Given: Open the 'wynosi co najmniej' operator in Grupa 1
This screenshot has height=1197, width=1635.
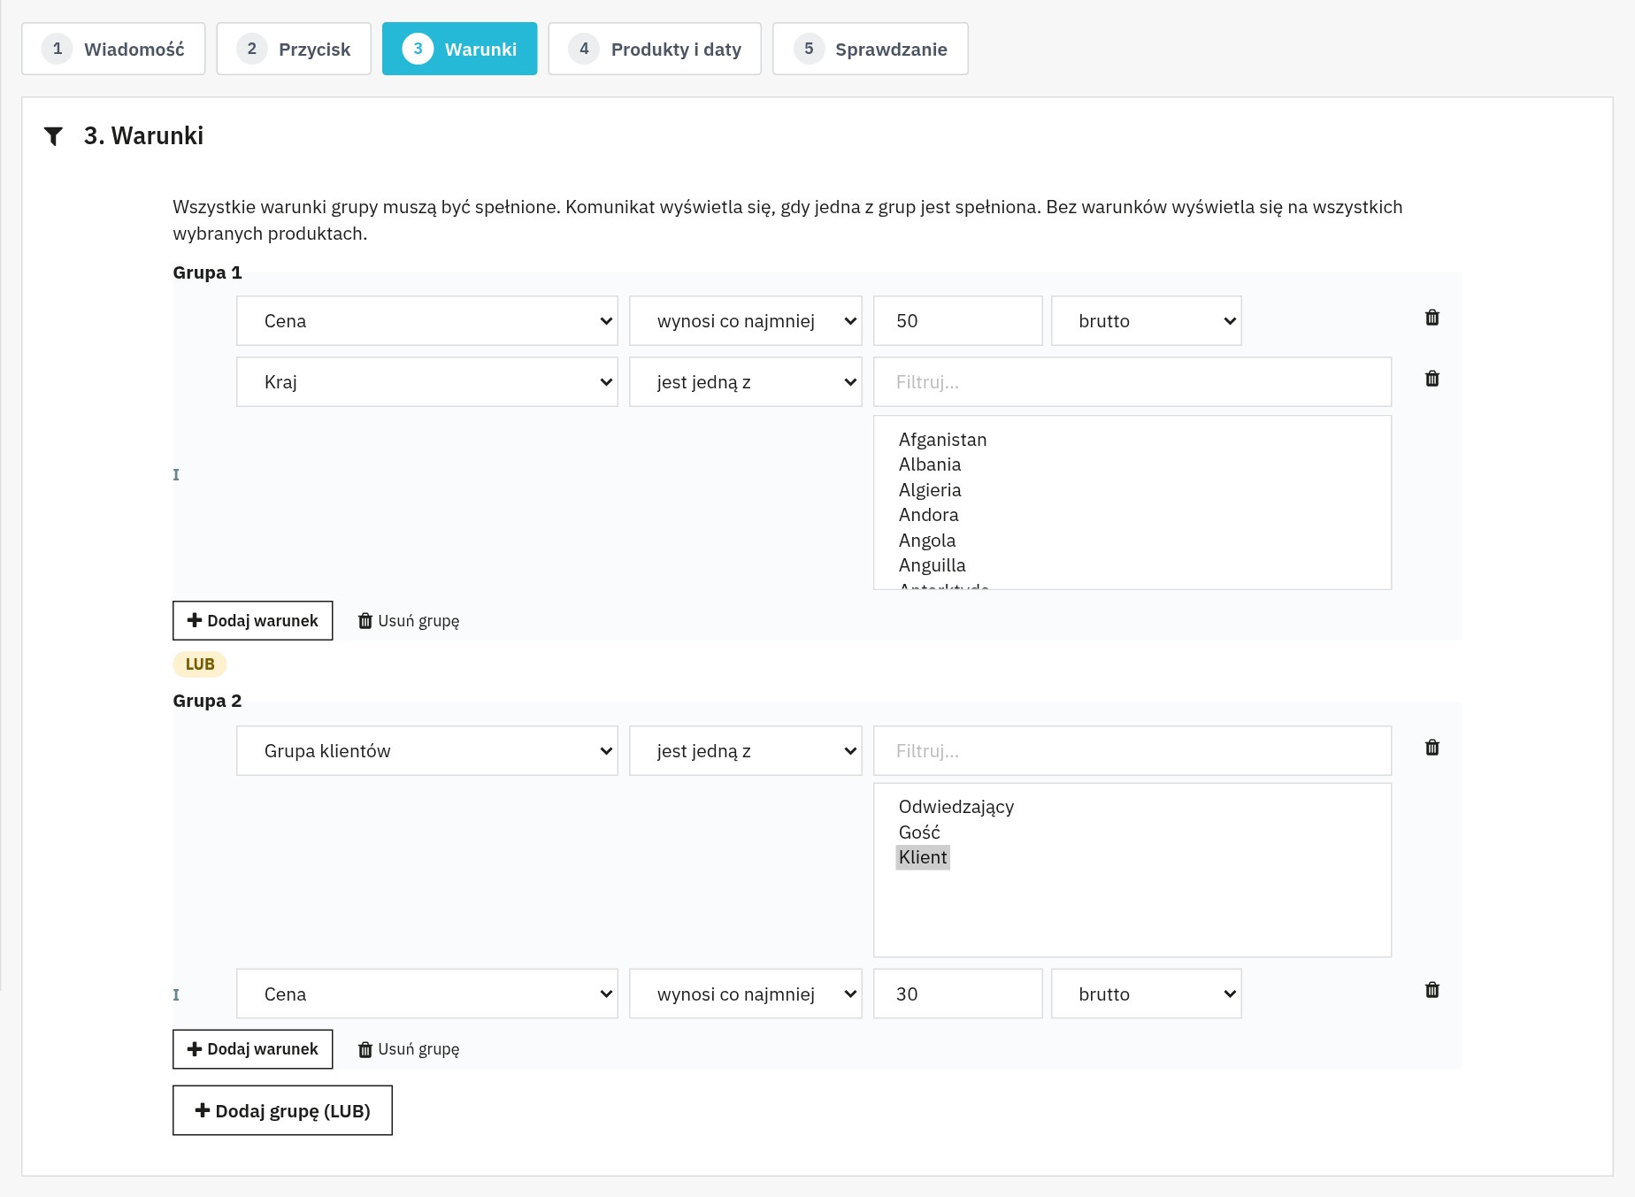Looking at the screenshot, I should click(746, 320).
